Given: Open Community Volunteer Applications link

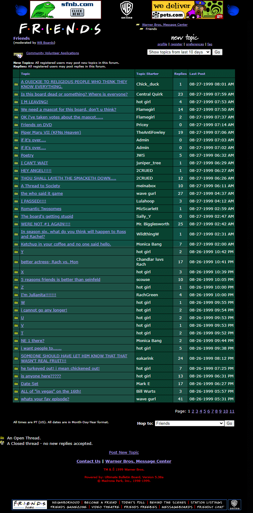Looking at the screenshot, I should click(52, 53).
